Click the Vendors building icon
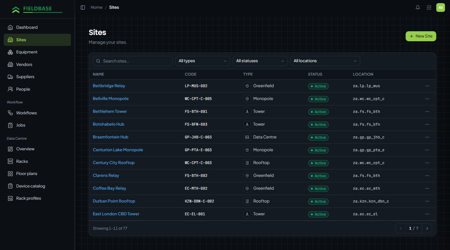The width and height of the screenshot is (450, 250). coord(10,65)
